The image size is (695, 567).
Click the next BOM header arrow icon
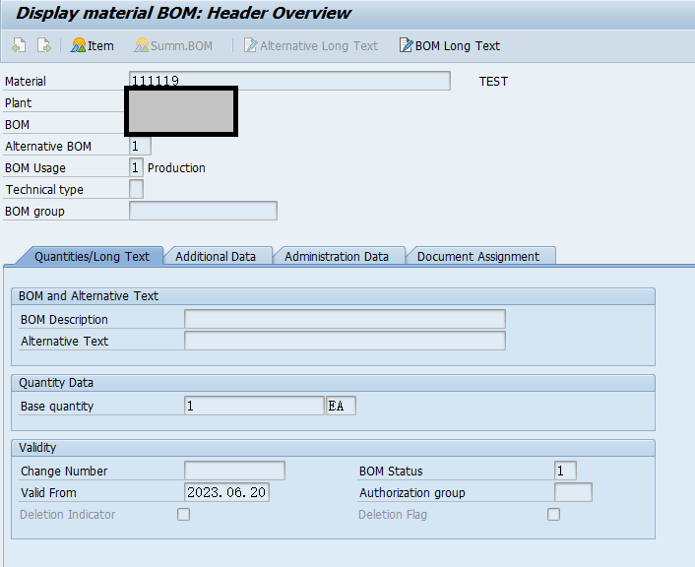point(44,45)
